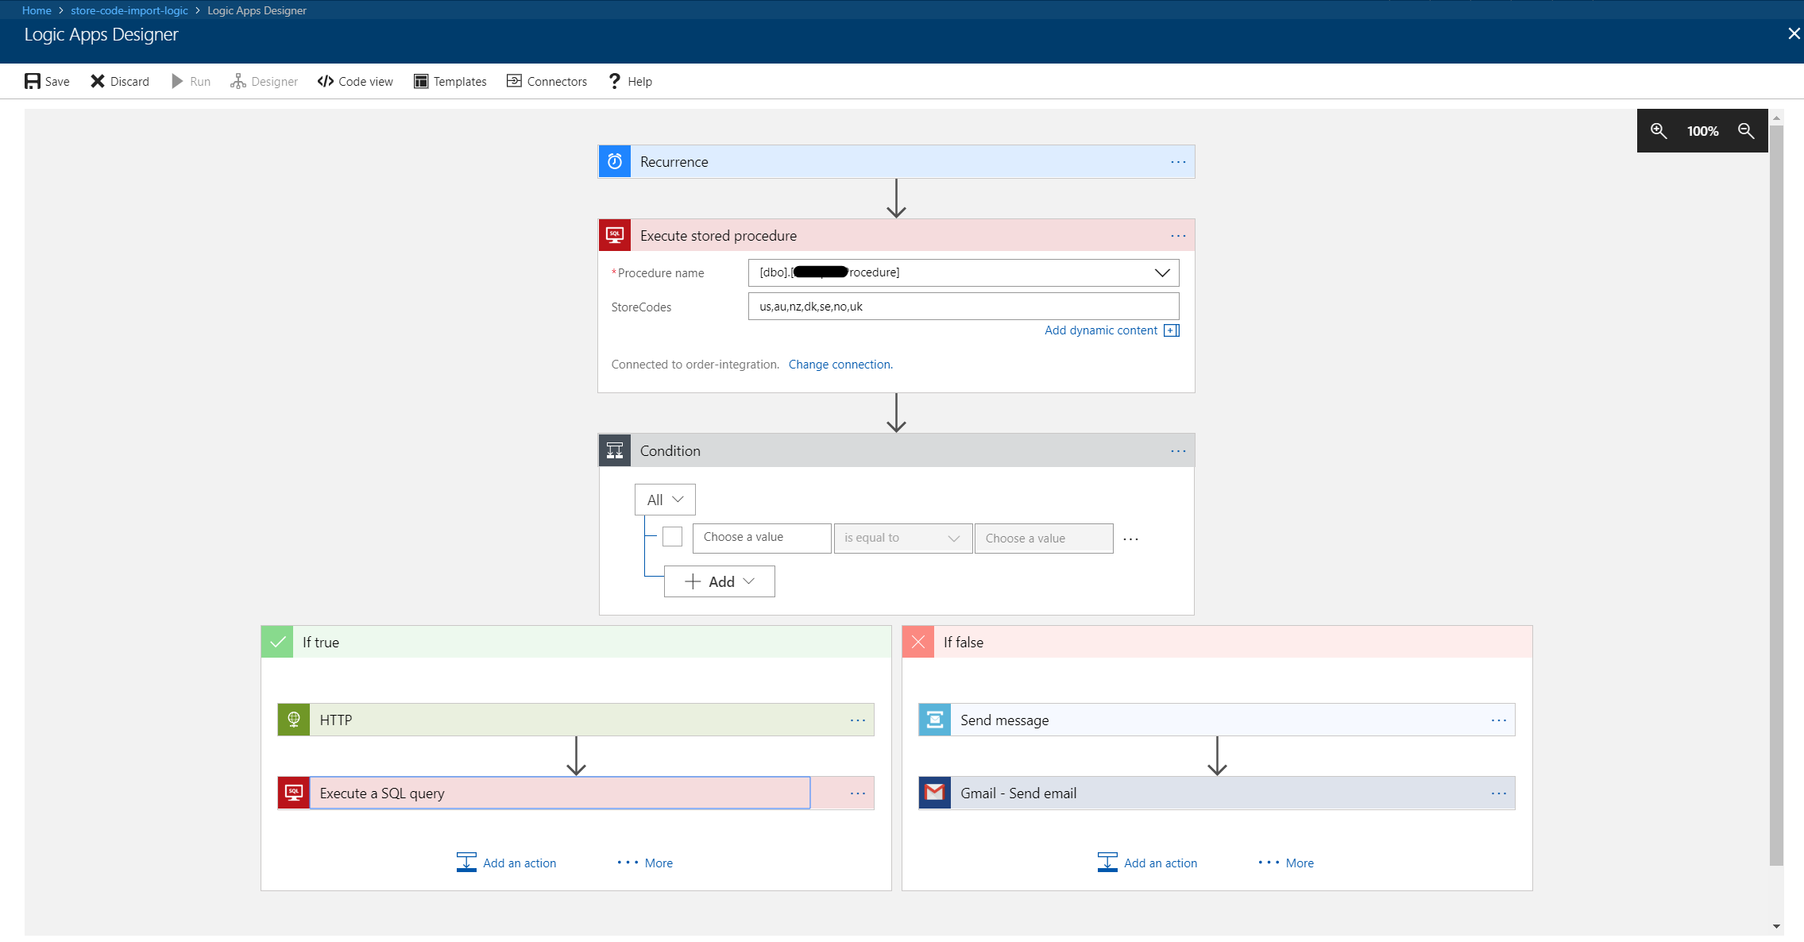Click the Change connection link
The height and width of the screenshot is (942, 1804).
tap(840, 364)
